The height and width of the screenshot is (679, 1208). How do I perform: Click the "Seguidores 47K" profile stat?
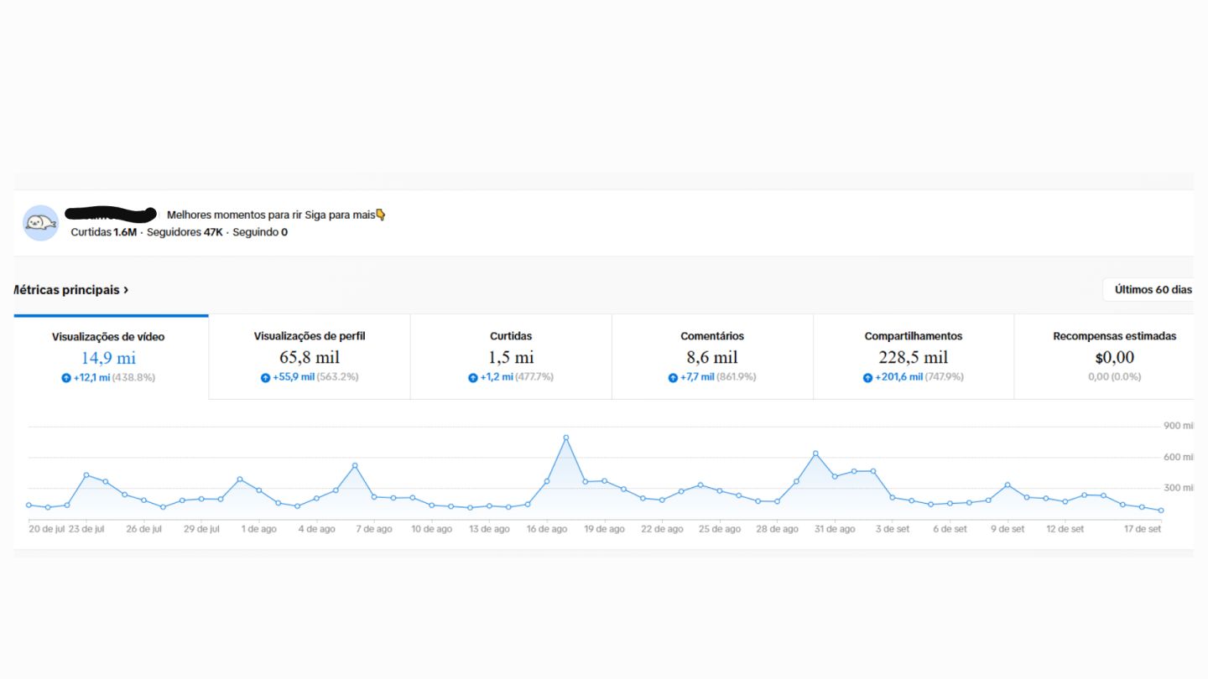185,232
